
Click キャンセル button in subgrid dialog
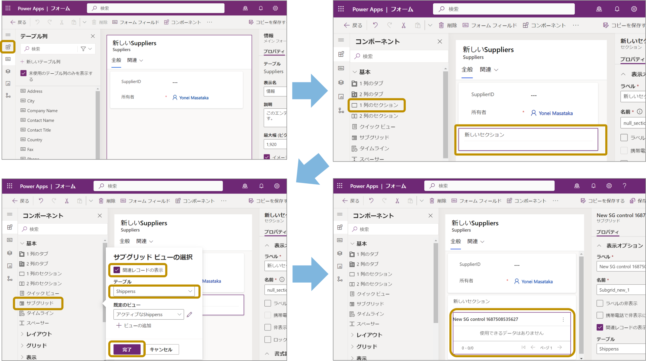point(161,350)
